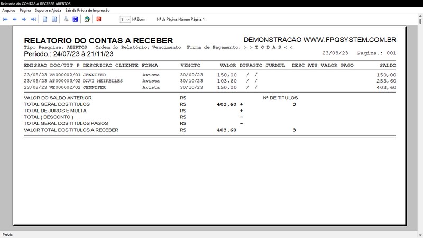Viewport: 423px width, 238px height.
Task: Click the valor 103,60 cell
Action: click(227, 81)
